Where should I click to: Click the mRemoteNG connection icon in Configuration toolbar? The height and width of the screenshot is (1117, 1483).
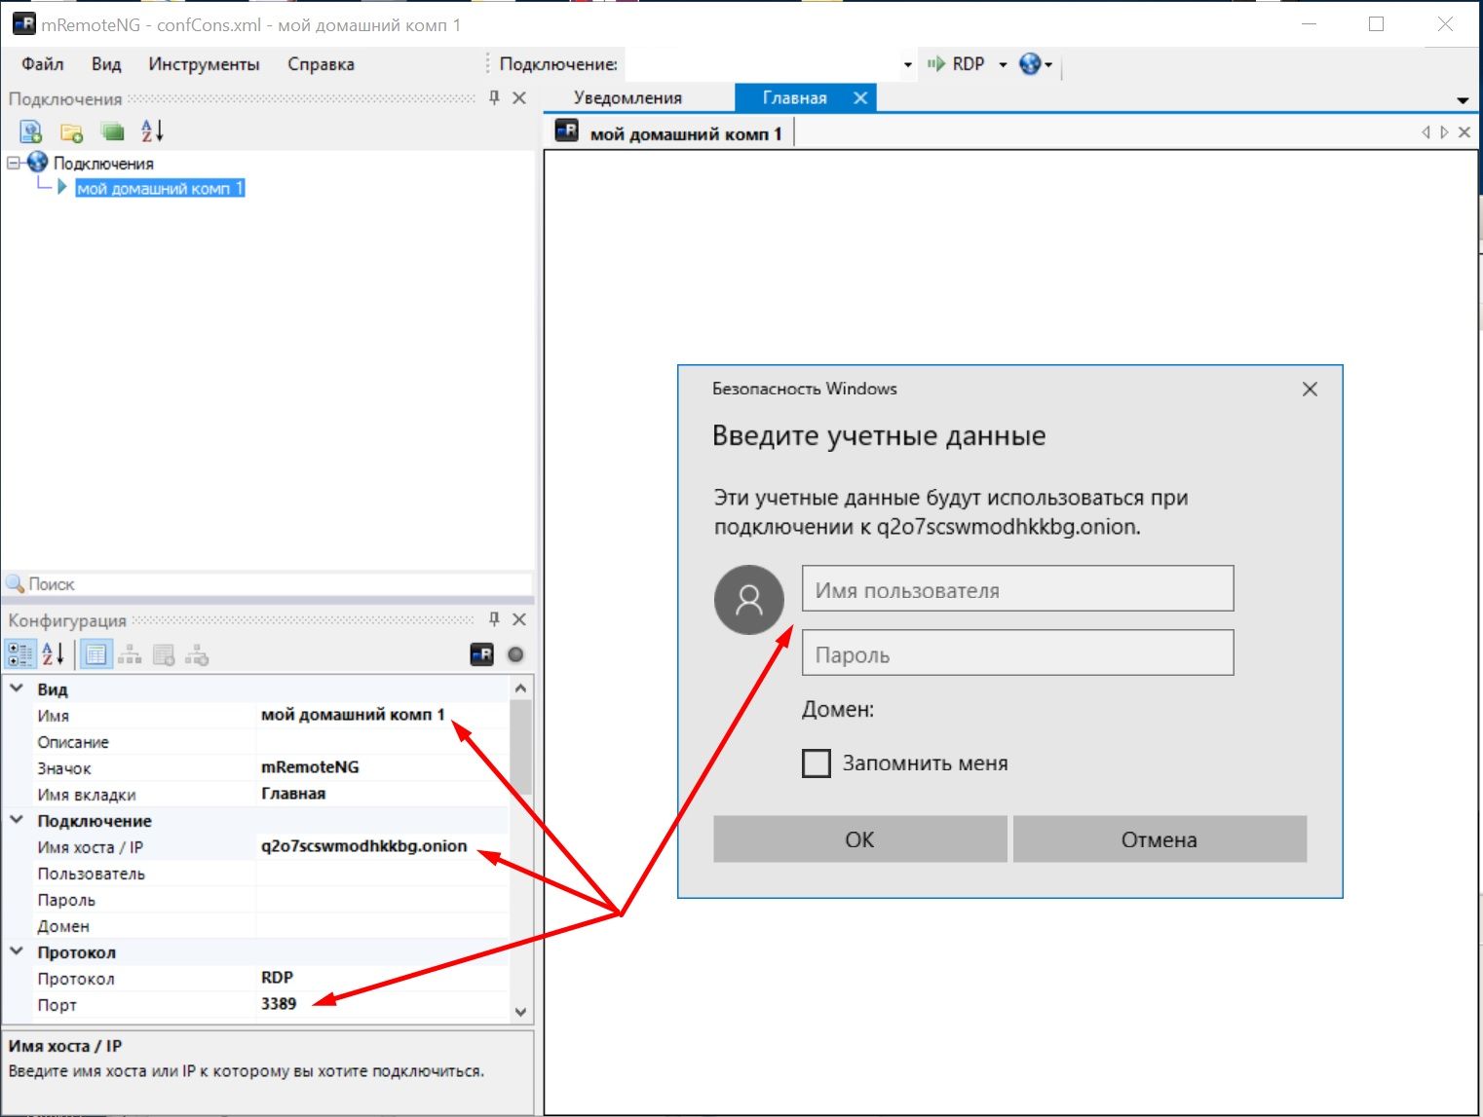[481, 654]
